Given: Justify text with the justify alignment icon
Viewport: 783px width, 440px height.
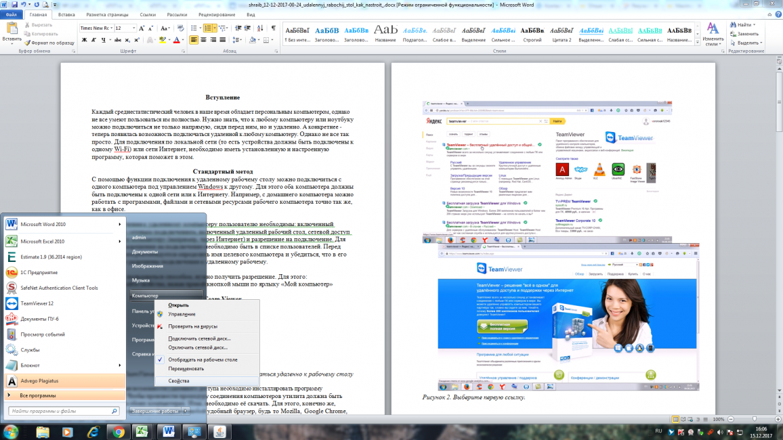Looking at the screenshot, I should (x=223, y=40).
